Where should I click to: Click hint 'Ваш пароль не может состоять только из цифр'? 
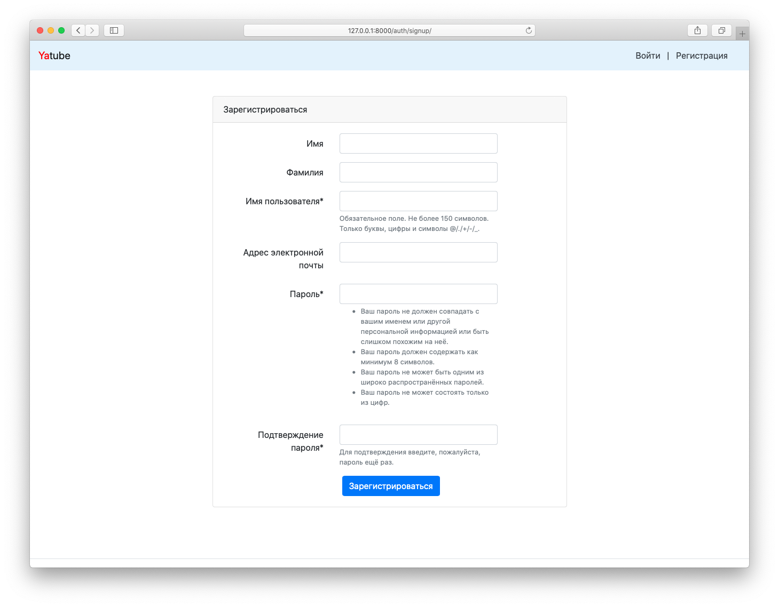tap(424, 397)
